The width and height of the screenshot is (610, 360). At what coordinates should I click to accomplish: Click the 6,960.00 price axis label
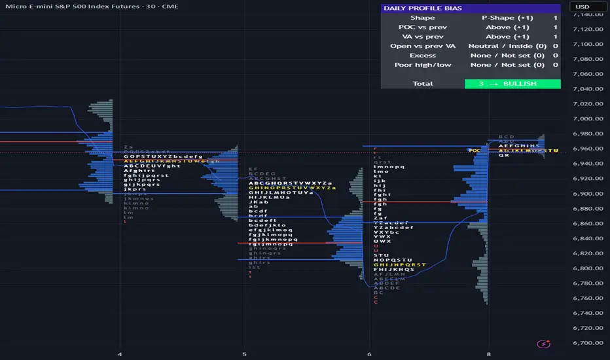tap(588, 149)
